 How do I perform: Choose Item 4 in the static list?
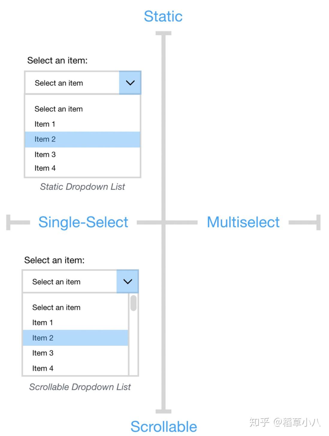coord(45,168)
